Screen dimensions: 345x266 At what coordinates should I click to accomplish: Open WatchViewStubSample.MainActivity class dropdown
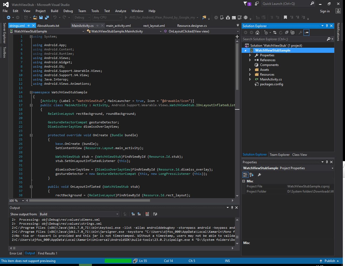124,31
